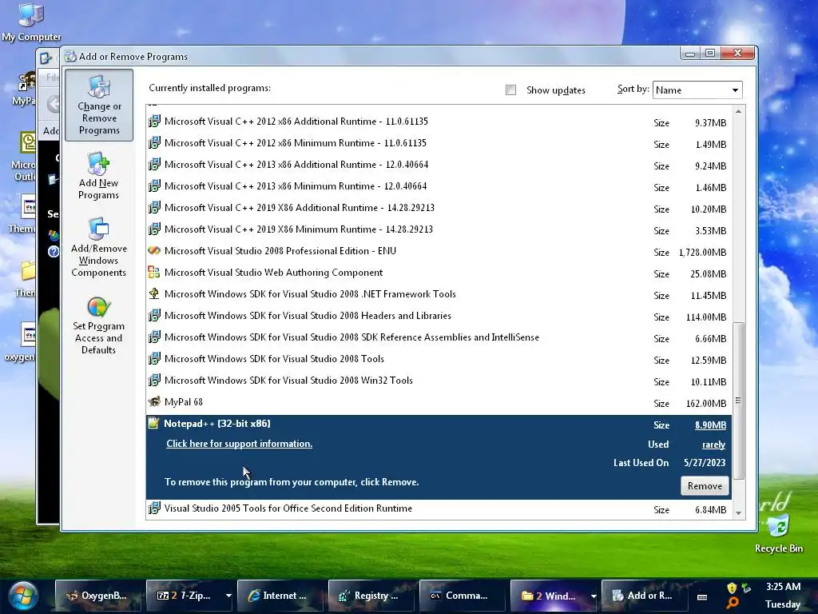Screen dimensions: 818x614
Task: Click the 1,728.00MB size value
Action: [x=702, y=253]
